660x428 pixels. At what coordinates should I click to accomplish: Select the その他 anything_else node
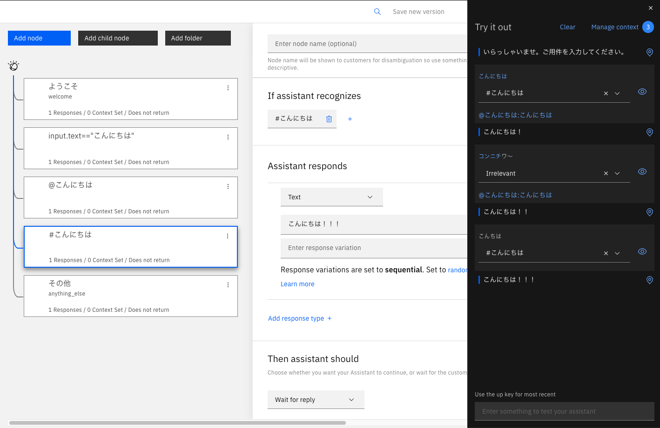[x=131, y=296]
